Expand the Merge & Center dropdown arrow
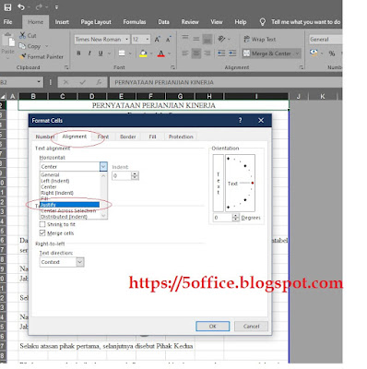367x369 pixels. 297,54
